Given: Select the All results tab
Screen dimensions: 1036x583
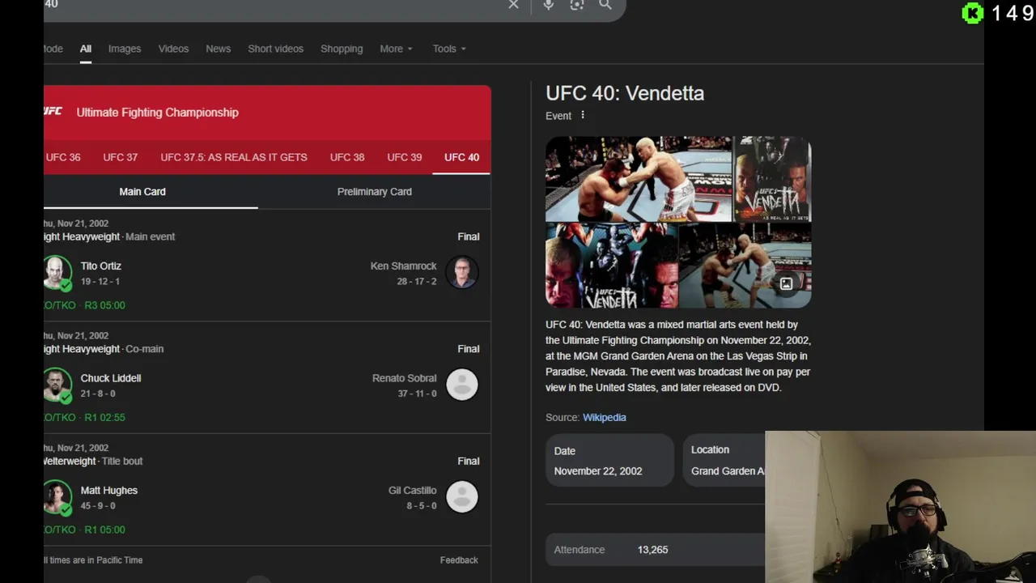Looking at the screenshot, I should 85,49.
